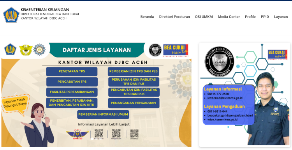Screen dimensions: 292x150
Task: Open the Profile menu
Action: [x=250, y=17]
